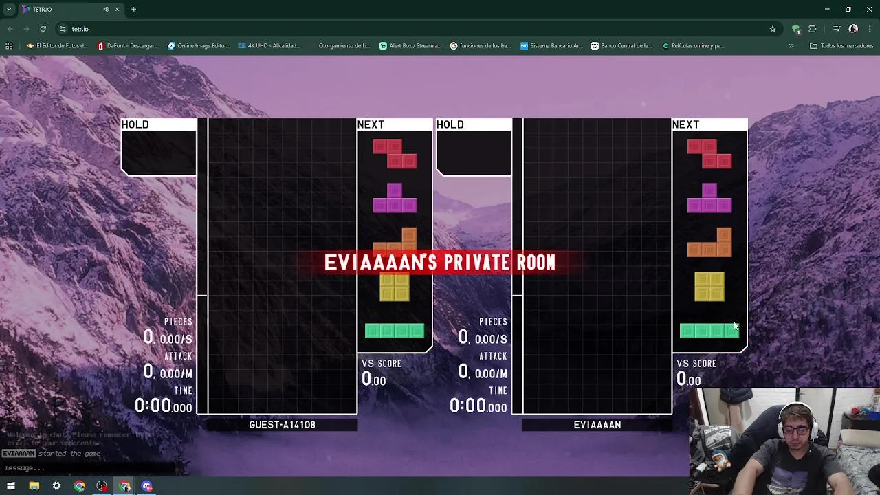Image resolution: width=880 pixels, height=495 pixels.
Task: Switch to OBS Studio on taskbar
Action: click(x=102, y=486)
